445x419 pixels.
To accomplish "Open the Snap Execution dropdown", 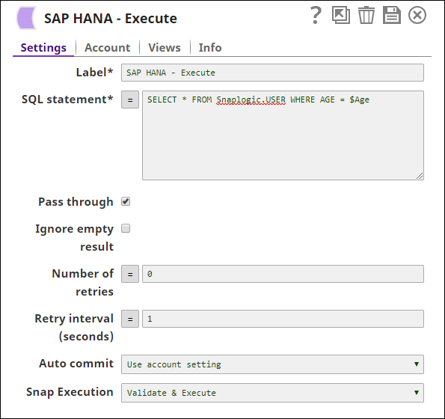I will 272,393.
